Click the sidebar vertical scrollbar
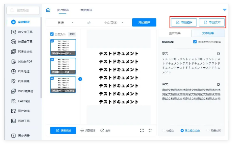 41,58
